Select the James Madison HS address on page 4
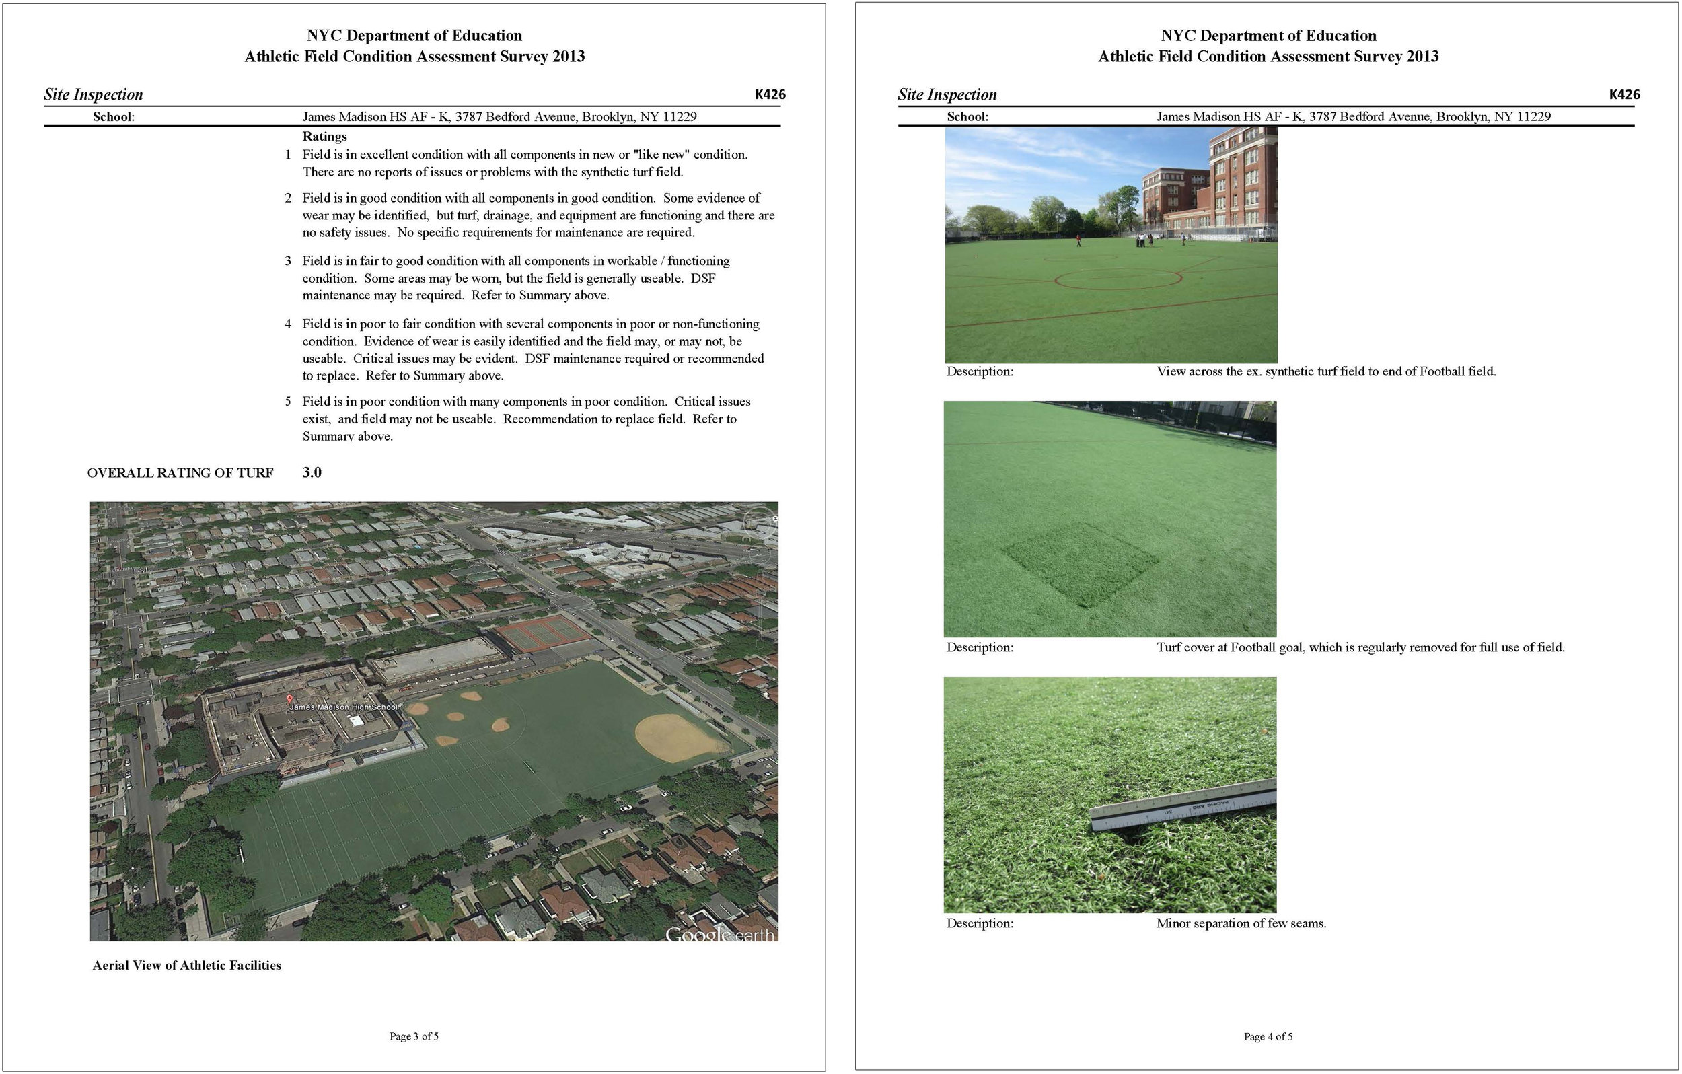The height and width of the screenshot is (1074, 1682). 1353,116
